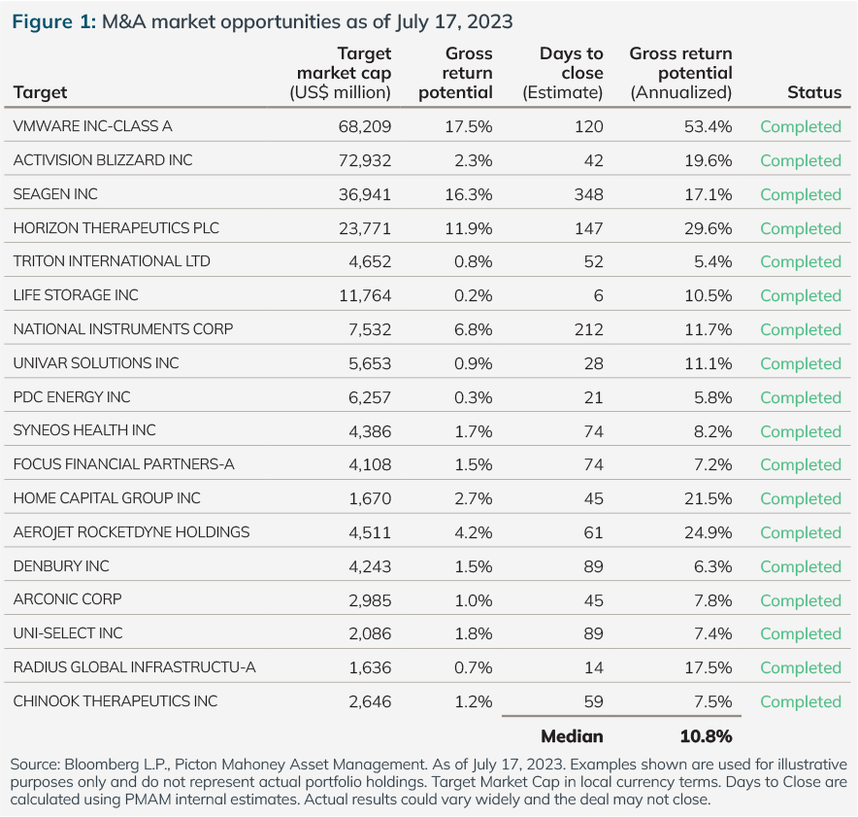Select Triton annualized return 5.4%
Viewport: 858px width, 817px height.
(713, 261)
